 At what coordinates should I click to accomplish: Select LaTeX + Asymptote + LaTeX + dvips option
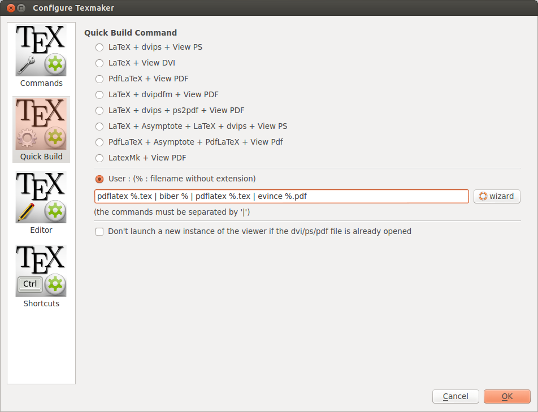tap(99, 127)
